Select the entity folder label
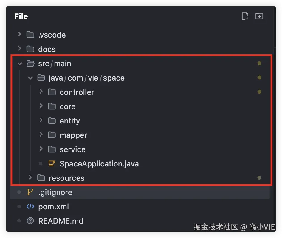Image resolution: width=282 pixels, height=238 pixels. pos(70,121)
